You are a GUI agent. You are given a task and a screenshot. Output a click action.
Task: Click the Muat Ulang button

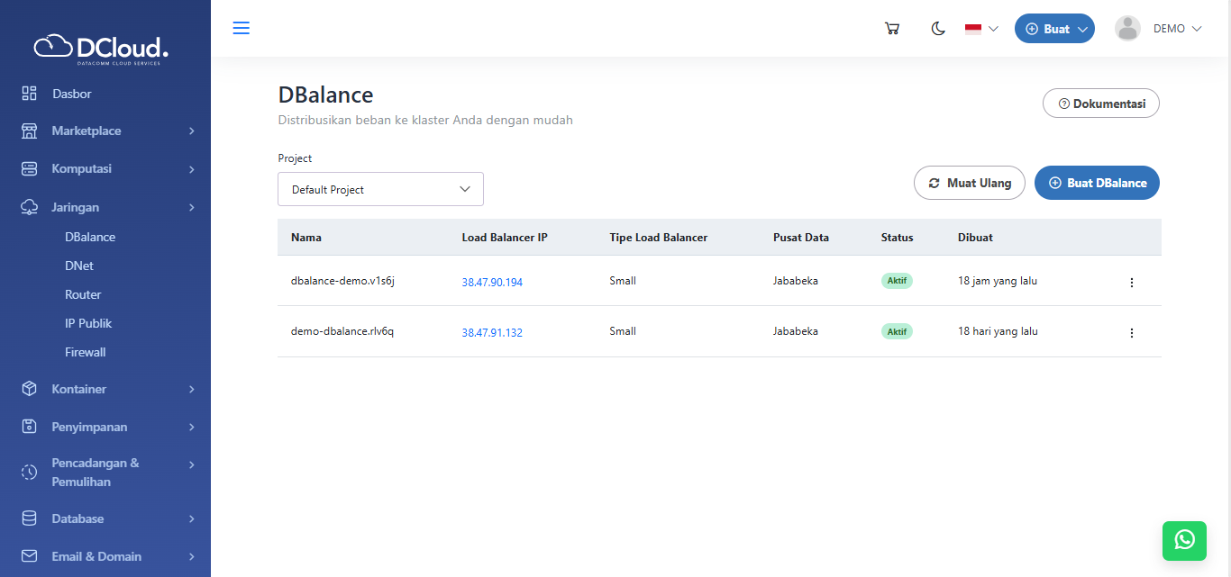click(970, 183)
